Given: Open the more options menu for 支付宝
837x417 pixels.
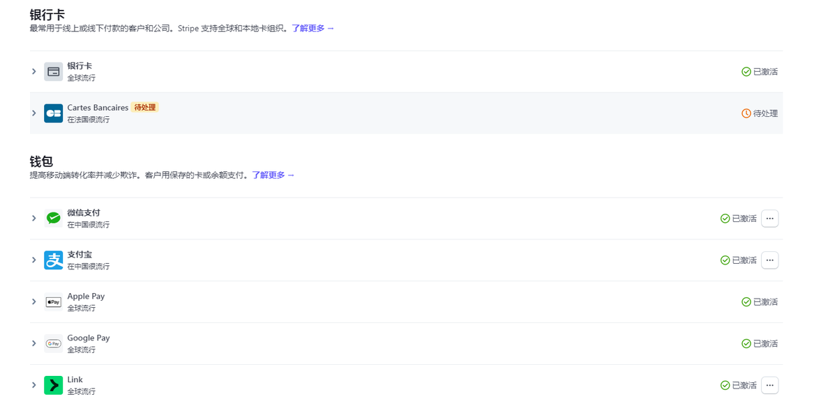Looking at the screenshot, I should (770, 260).
